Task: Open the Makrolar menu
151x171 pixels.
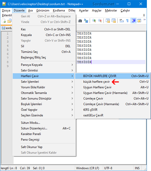Action: (x=111, y=10)
